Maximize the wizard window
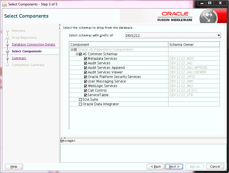 click(210, 3)
